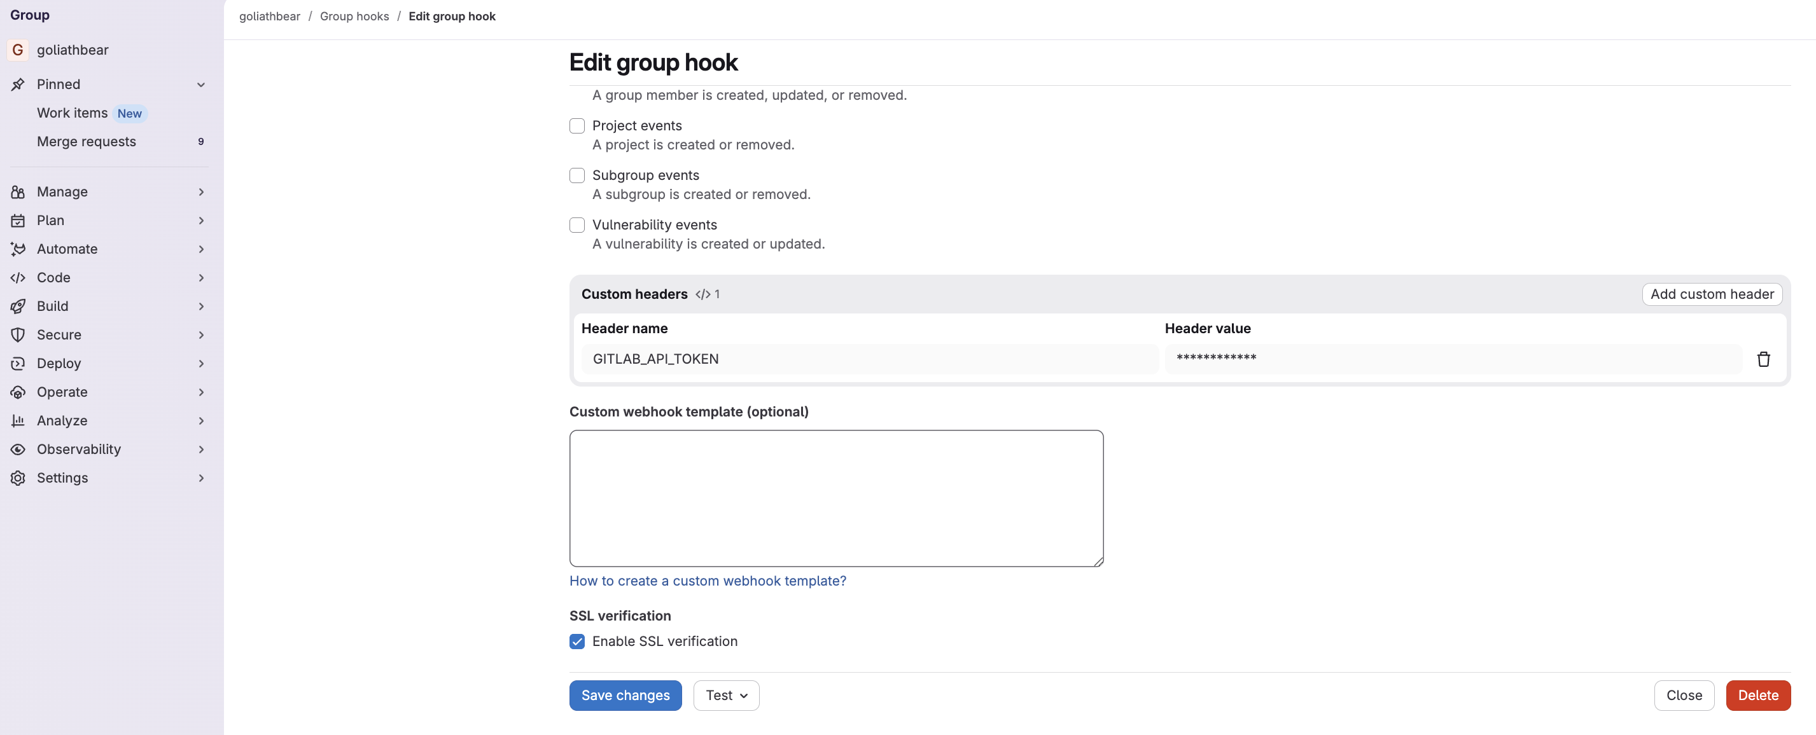Click the Pinned pin icon in sidebar
Viewport: 1816px width, 735px height.
[x=18, y=85]
